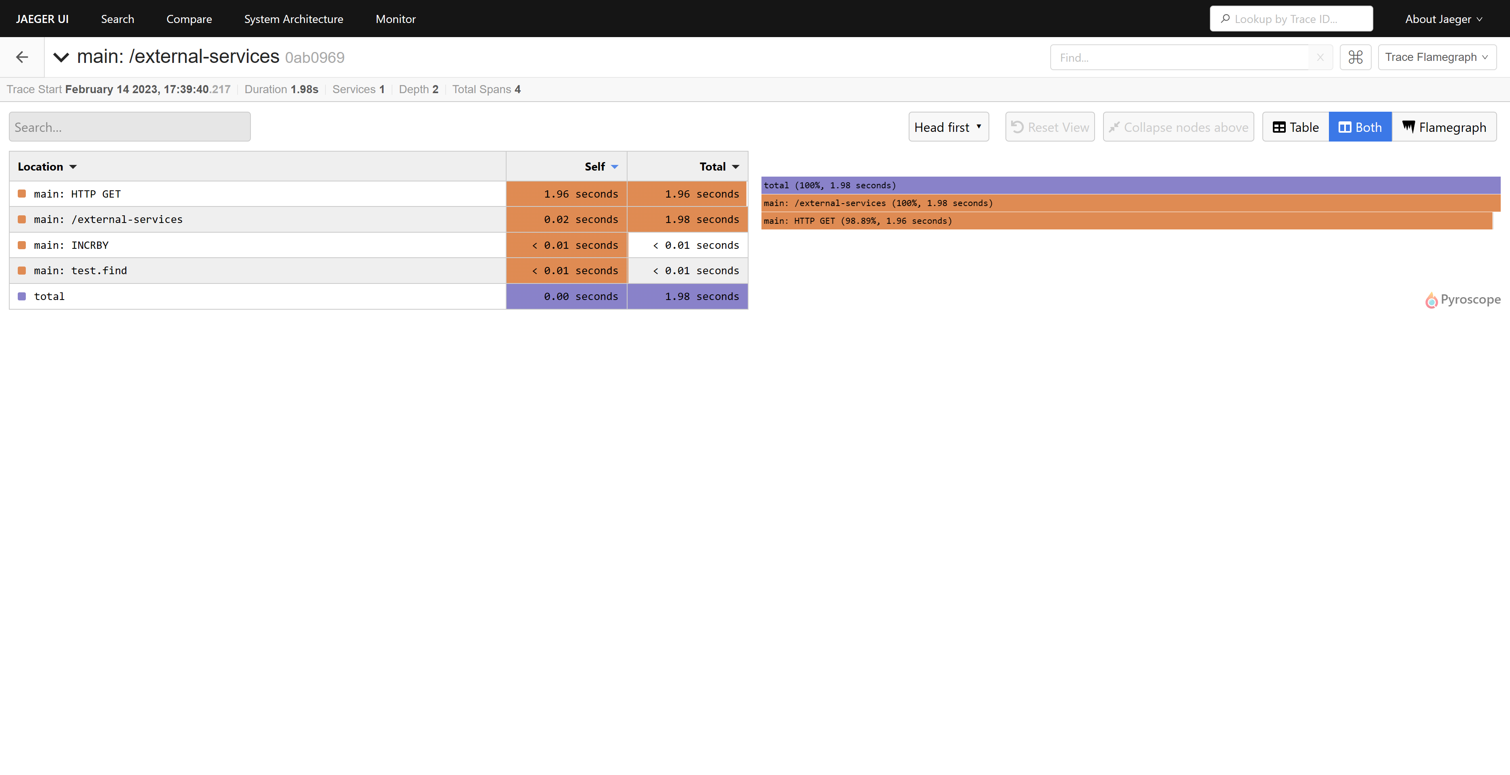Sort by the Location column arrow
1510x775 pixels.
[x=73, y=167]
